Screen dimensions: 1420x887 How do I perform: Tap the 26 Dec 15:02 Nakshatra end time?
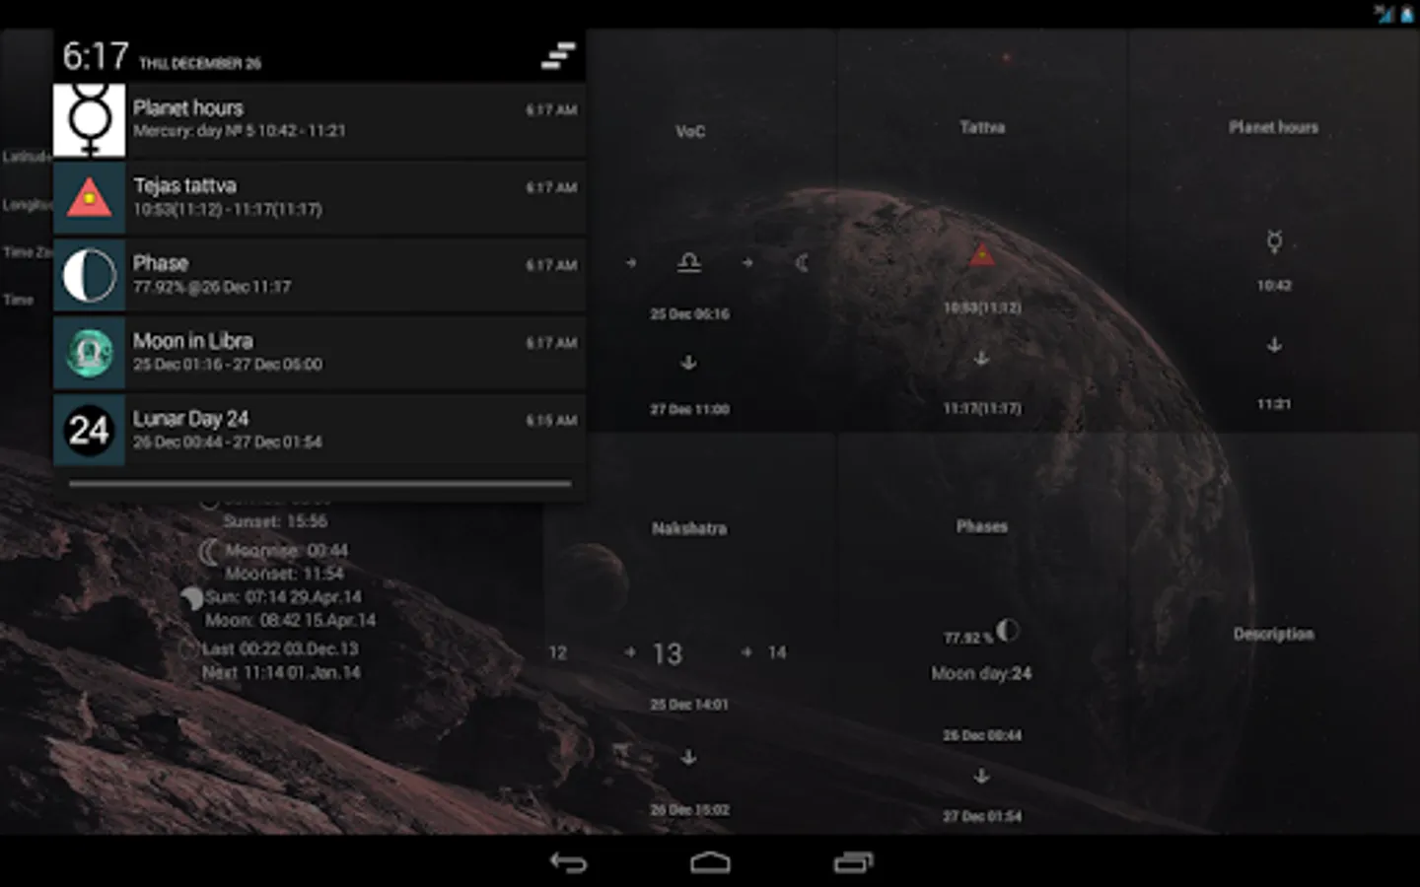point(689,810)
